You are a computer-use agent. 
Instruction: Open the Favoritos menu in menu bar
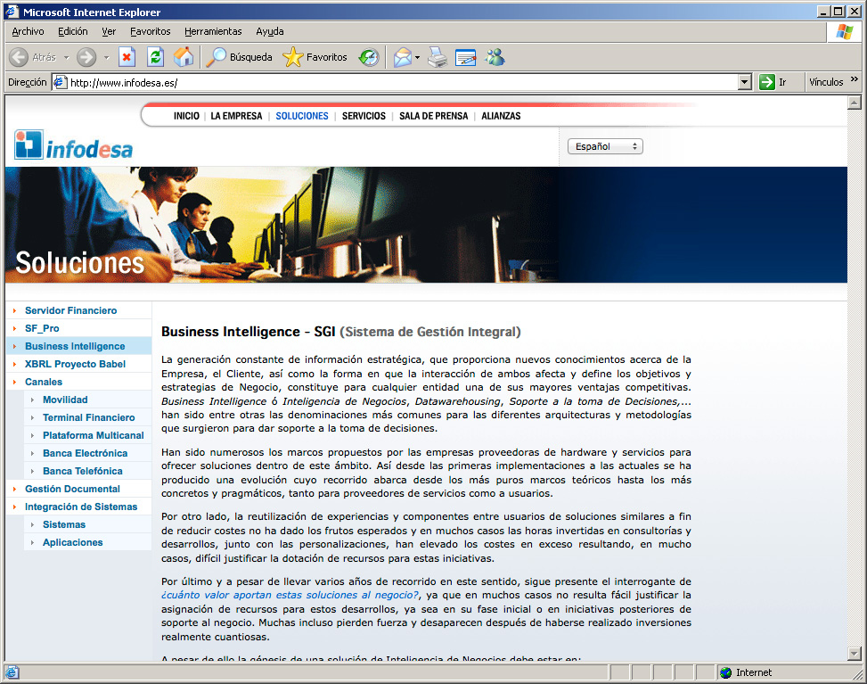click(150, 31)
